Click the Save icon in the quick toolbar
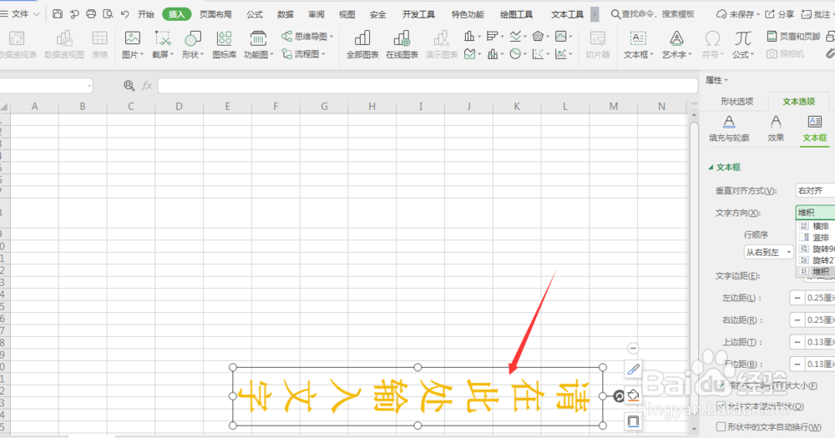 click(x=58, y=14)
